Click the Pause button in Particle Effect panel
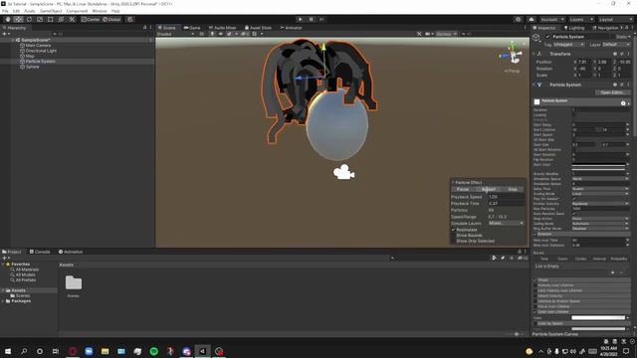This screenshot has height=358, width=637. tap(463, 189)
